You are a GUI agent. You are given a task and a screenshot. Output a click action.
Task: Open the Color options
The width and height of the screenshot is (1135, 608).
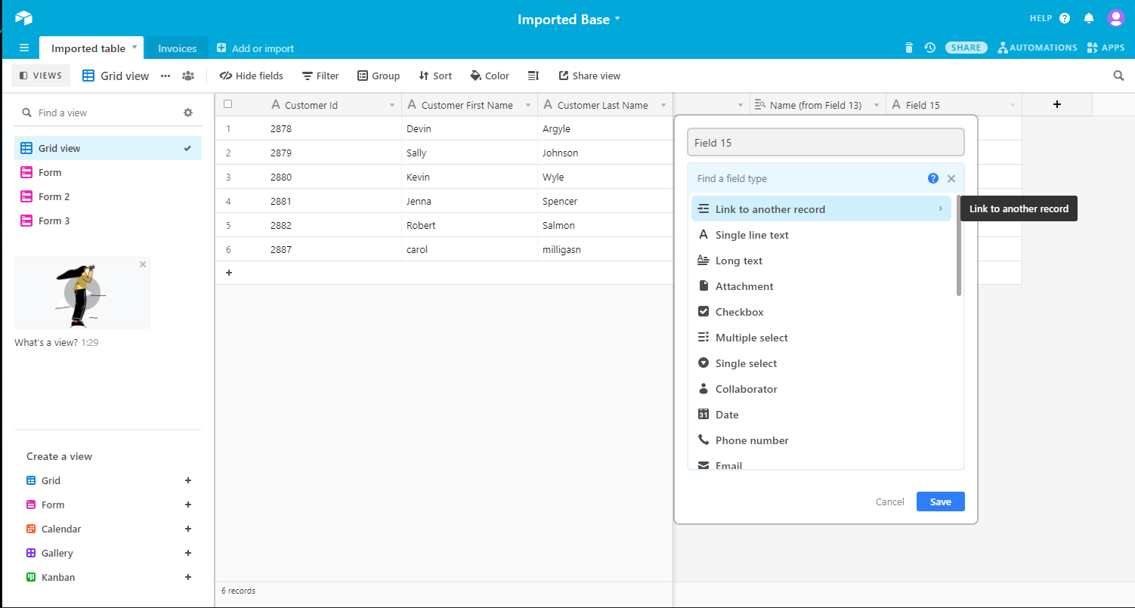(490, 76)
